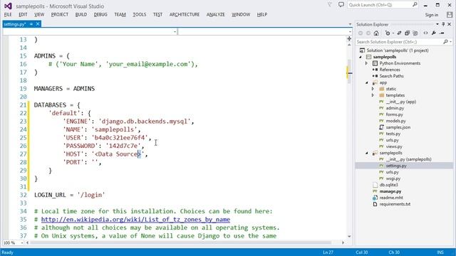Open the feedback speech bubble icon

341,5
